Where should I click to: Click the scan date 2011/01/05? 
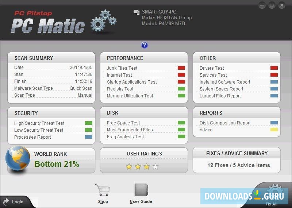point(81,68)
